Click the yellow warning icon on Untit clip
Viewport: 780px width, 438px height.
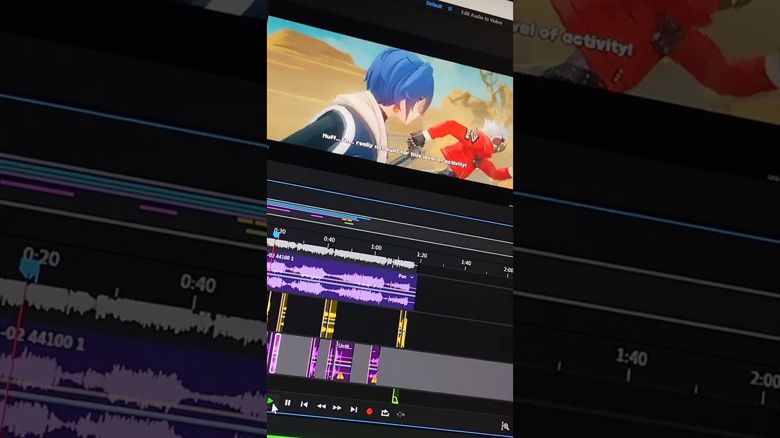[340, 377]
